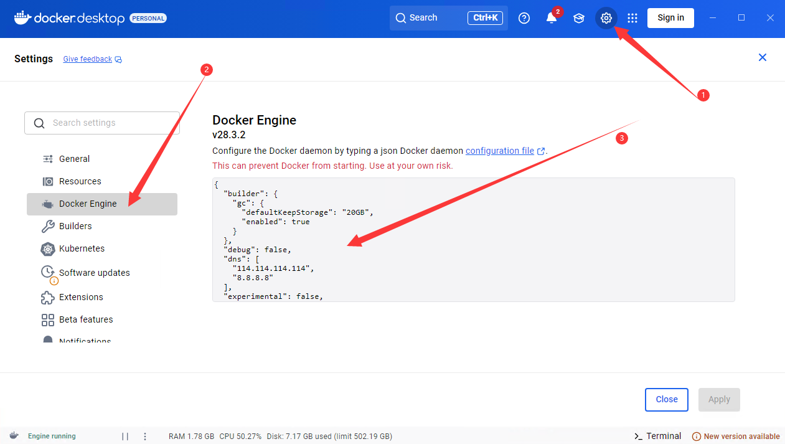Select Docker Engine settings section

click(102, 204)
